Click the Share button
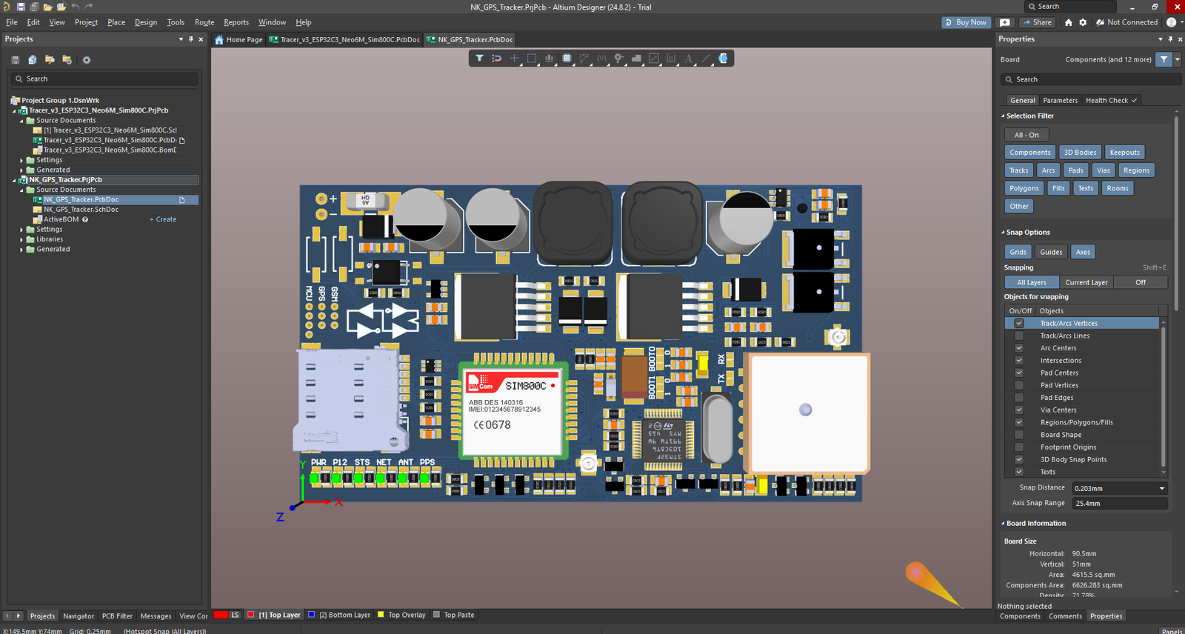Viewport: 1185px width, 634px height. pyautogui.click(x=1037, y=22)
